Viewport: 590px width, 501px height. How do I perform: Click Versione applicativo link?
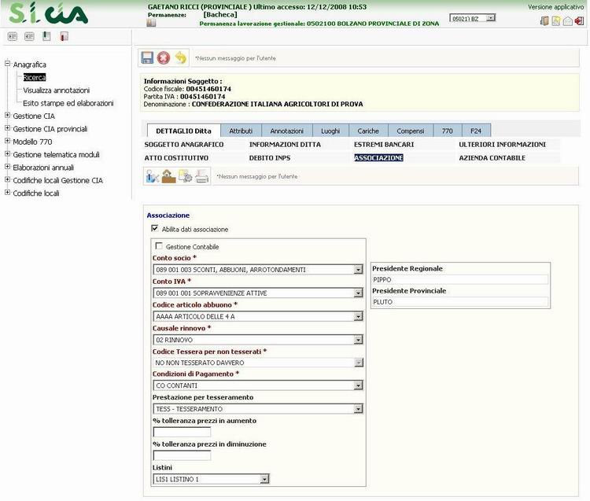coord(555,7)
